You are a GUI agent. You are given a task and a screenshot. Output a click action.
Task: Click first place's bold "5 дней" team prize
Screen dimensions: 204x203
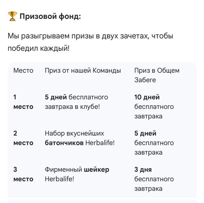coord(56,97)
